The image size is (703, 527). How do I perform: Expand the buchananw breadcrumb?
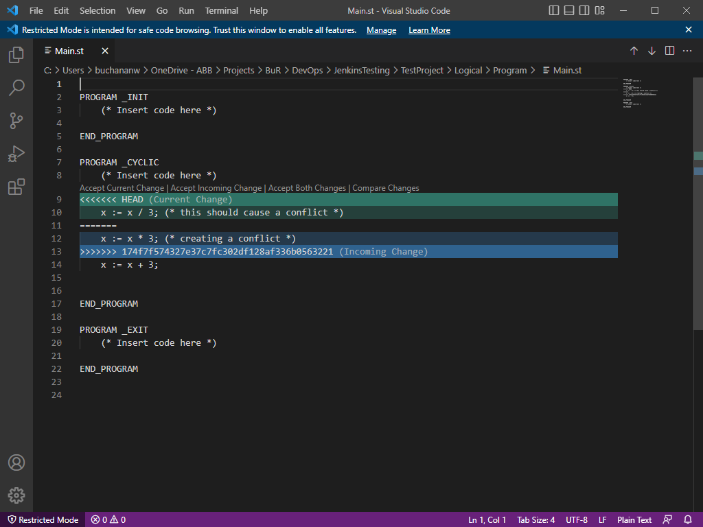pos(117,71)
